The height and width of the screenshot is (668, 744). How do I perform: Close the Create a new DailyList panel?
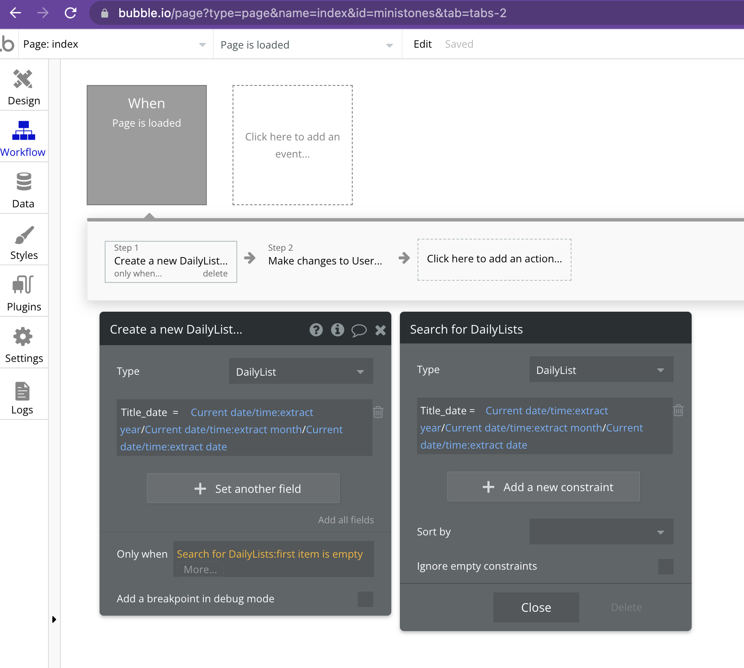click(x=381, y=330)
